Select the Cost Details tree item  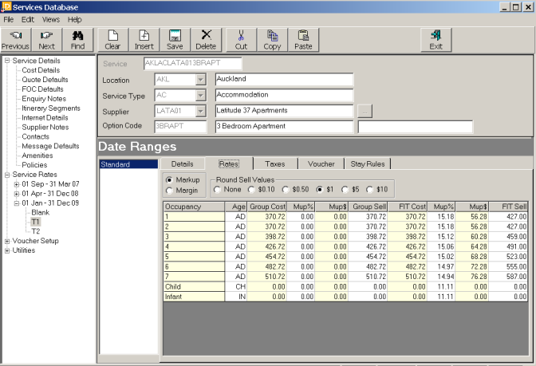(x=41, y=70)
